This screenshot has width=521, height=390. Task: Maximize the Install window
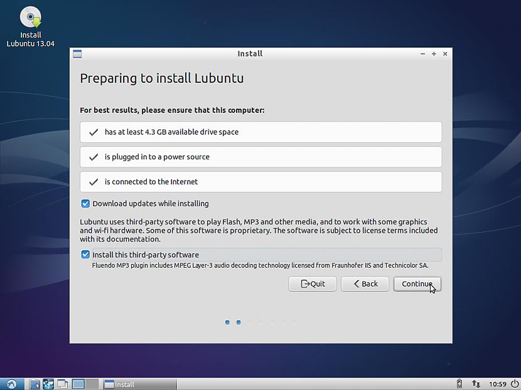434,54
